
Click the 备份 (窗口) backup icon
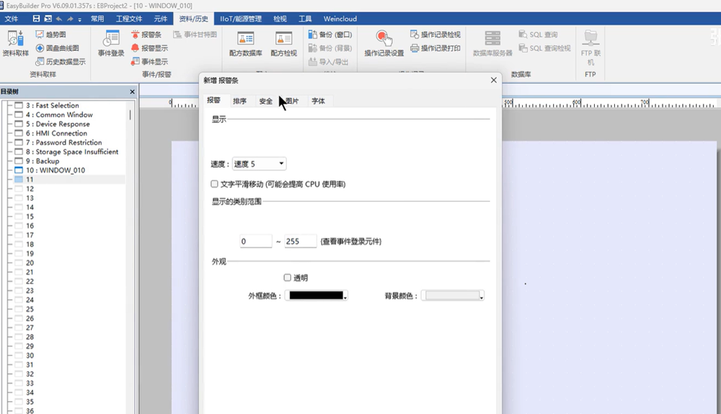[312, 35]
